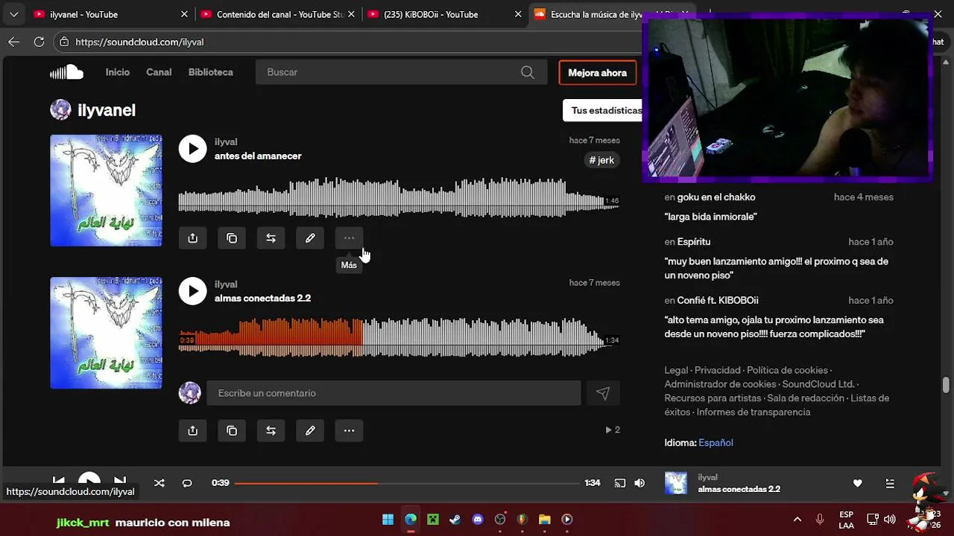Close the ilyvanel - YouTube tab
Viewport: 954px width, 536px height.
pos(184,14)
